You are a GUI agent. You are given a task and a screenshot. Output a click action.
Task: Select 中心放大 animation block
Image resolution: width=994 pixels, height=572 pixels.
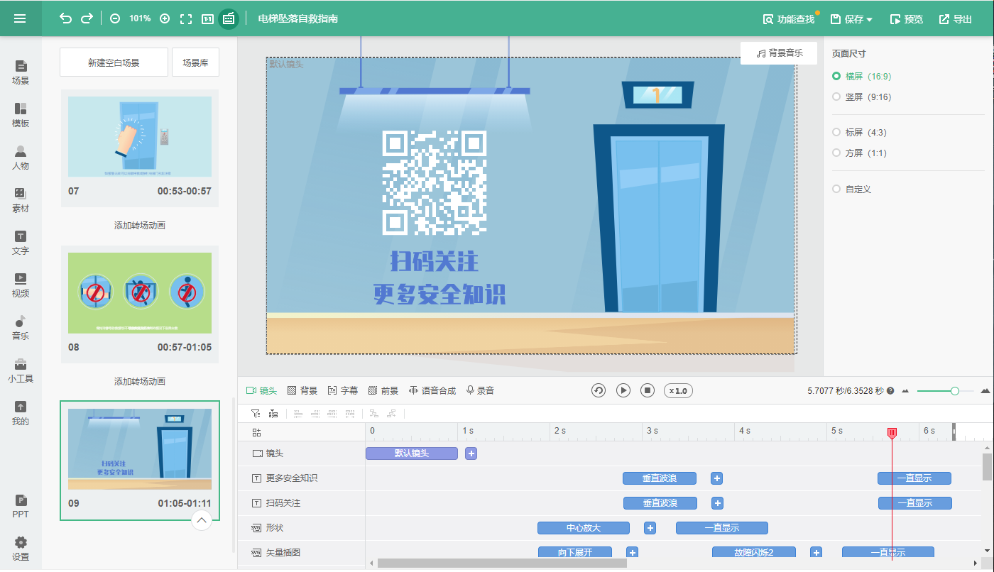point(584,528)
